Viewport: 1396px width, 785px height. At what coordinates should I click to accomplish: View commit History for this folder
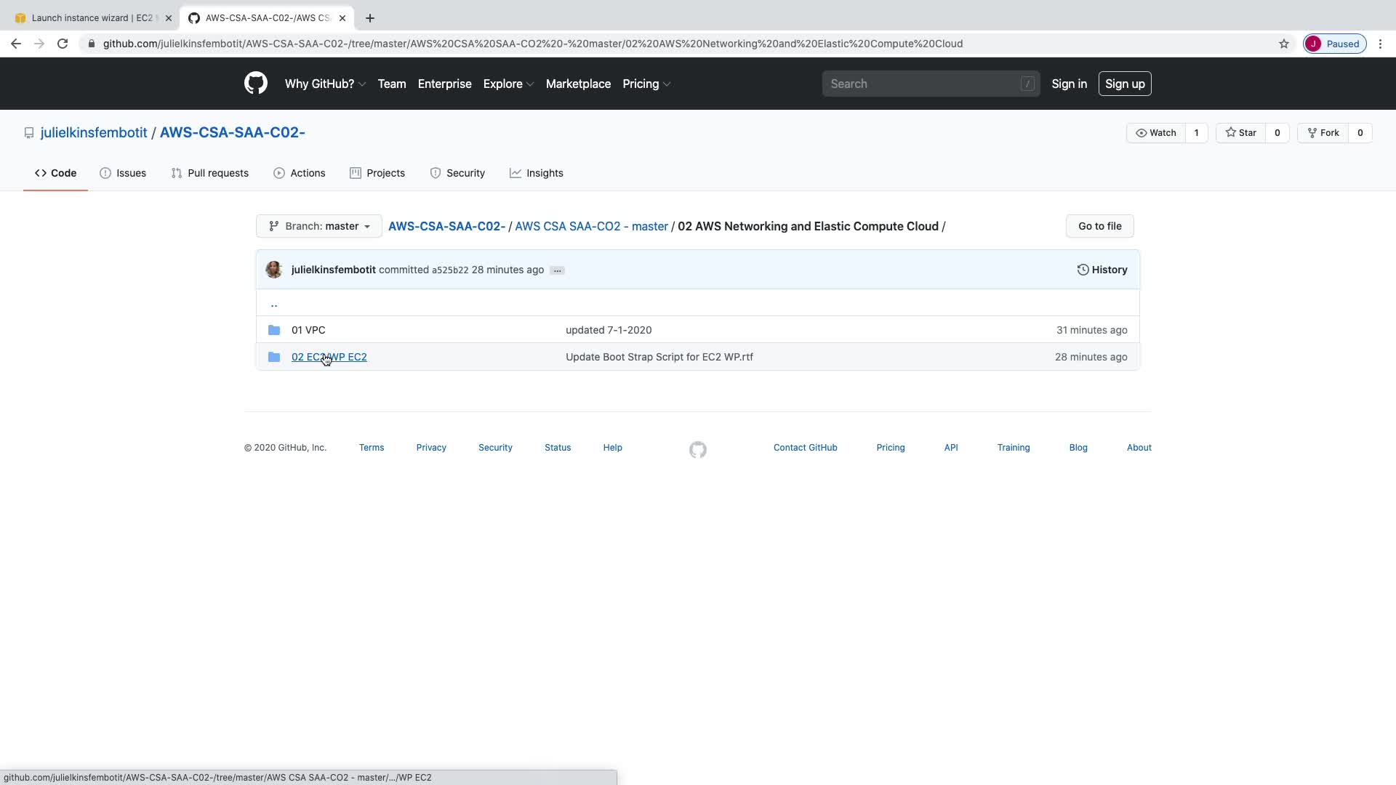(1102, 270)
